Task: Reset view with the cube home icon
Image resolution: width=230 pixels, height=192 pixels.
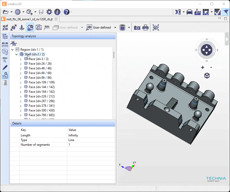Action: [207, 76]
